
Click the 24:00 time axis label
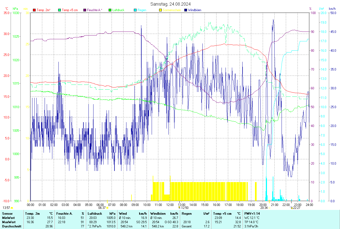click(x=309, y=205)
